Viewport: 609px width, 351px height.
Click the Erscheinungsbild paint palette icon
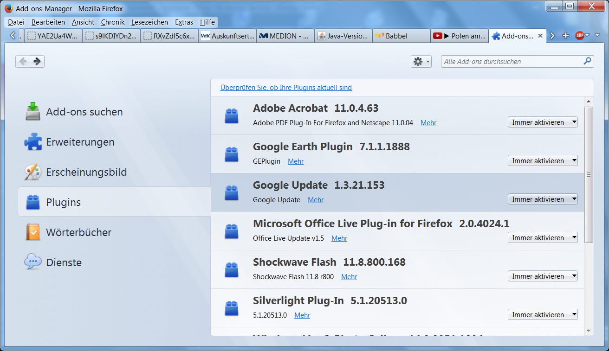(33, 172)
